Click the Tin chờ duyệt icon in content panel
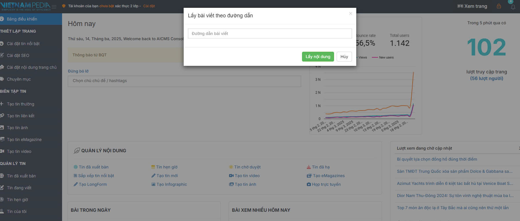The height and width of the screenshot is (221, 520). coord(231,167)
